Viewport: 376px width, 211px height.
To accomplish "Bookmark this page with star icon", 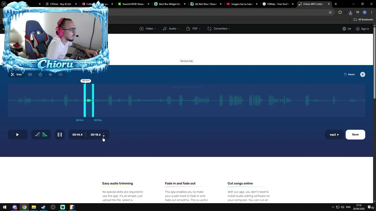I will (330, 12).
